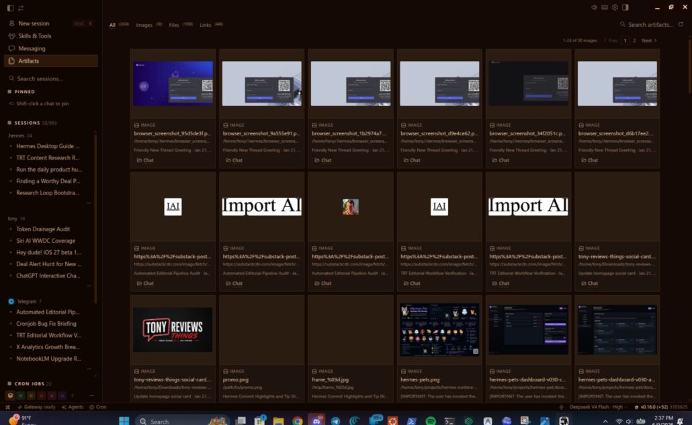
Task: Collapse the hermes session group
Action: 17,135
